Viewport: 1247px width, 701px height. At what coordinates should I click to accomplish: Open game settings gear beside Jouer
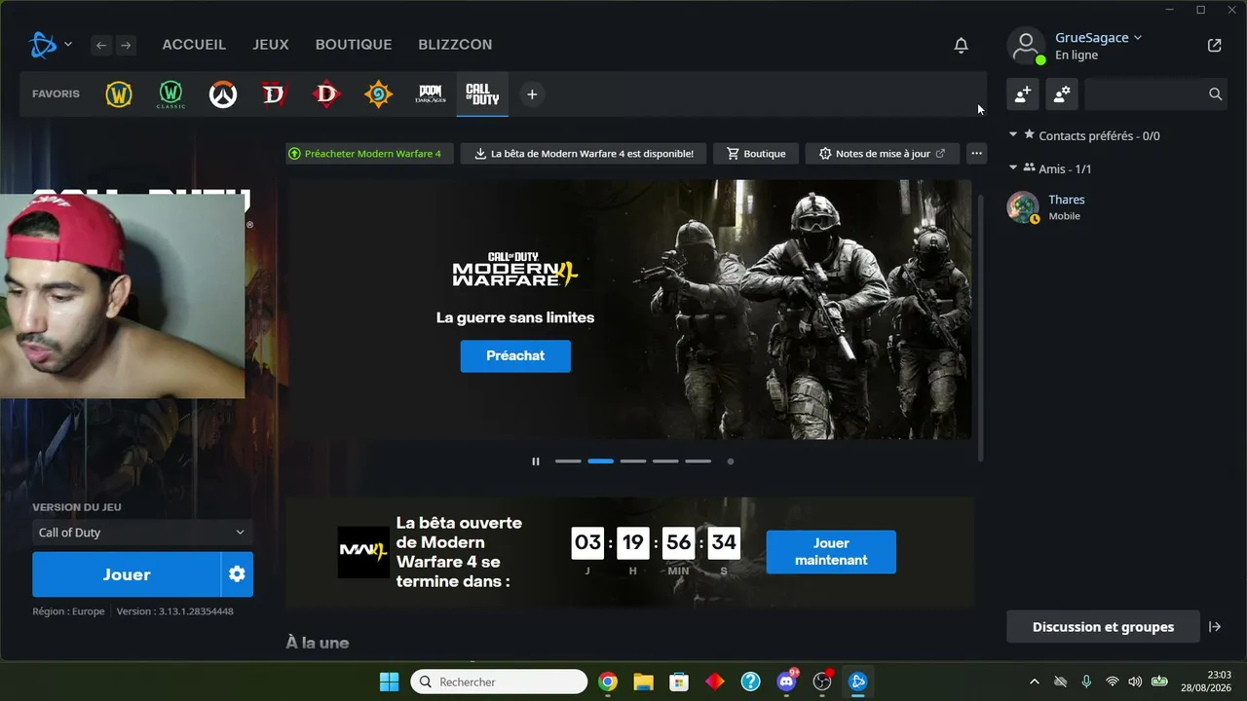tap(237, 574)
